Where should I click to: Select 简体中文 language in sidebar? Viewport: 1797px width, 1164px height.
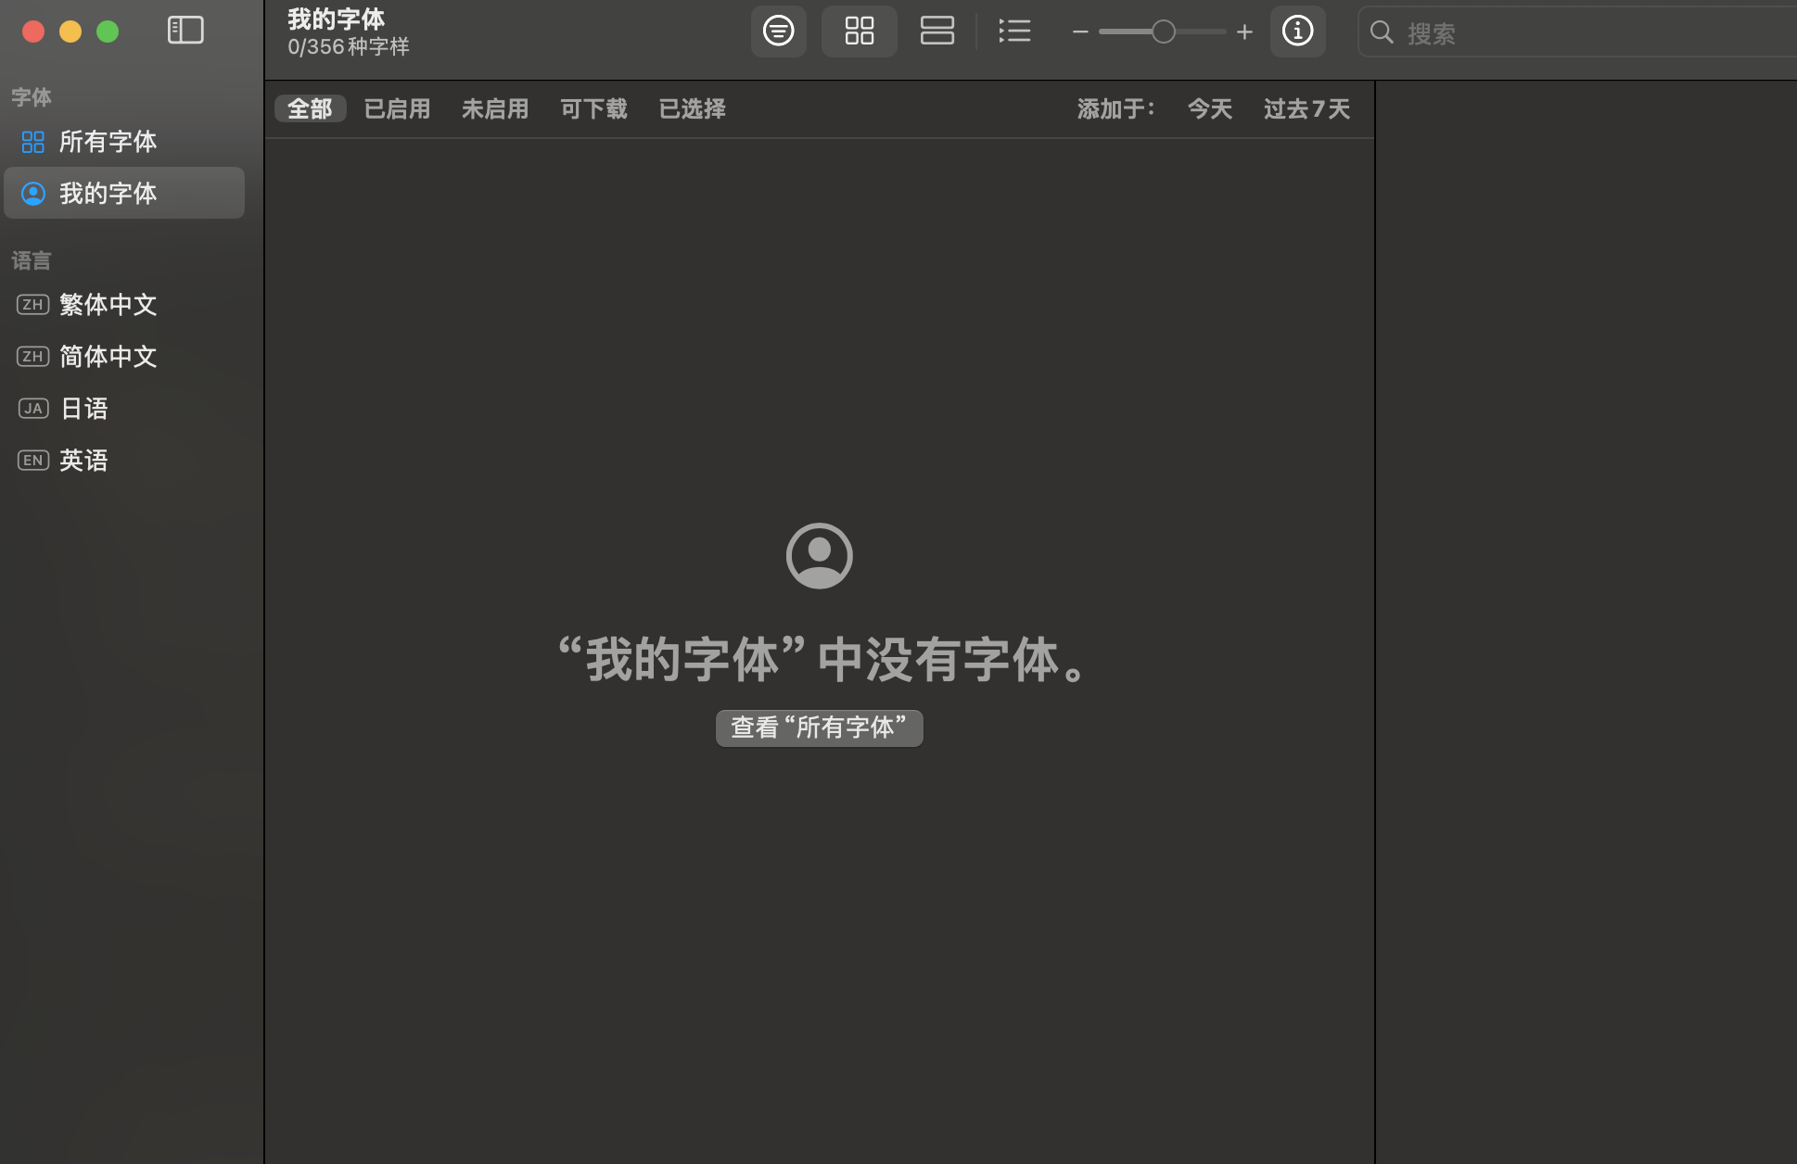108,357
